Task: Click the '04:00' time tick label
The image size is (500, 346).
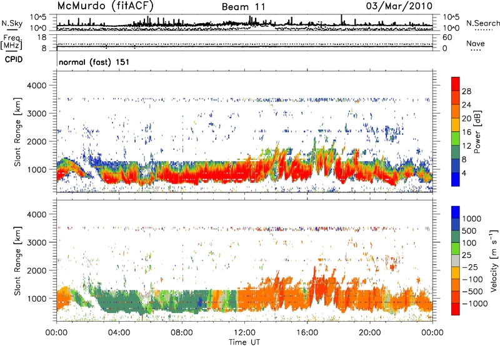Action: 119,333
